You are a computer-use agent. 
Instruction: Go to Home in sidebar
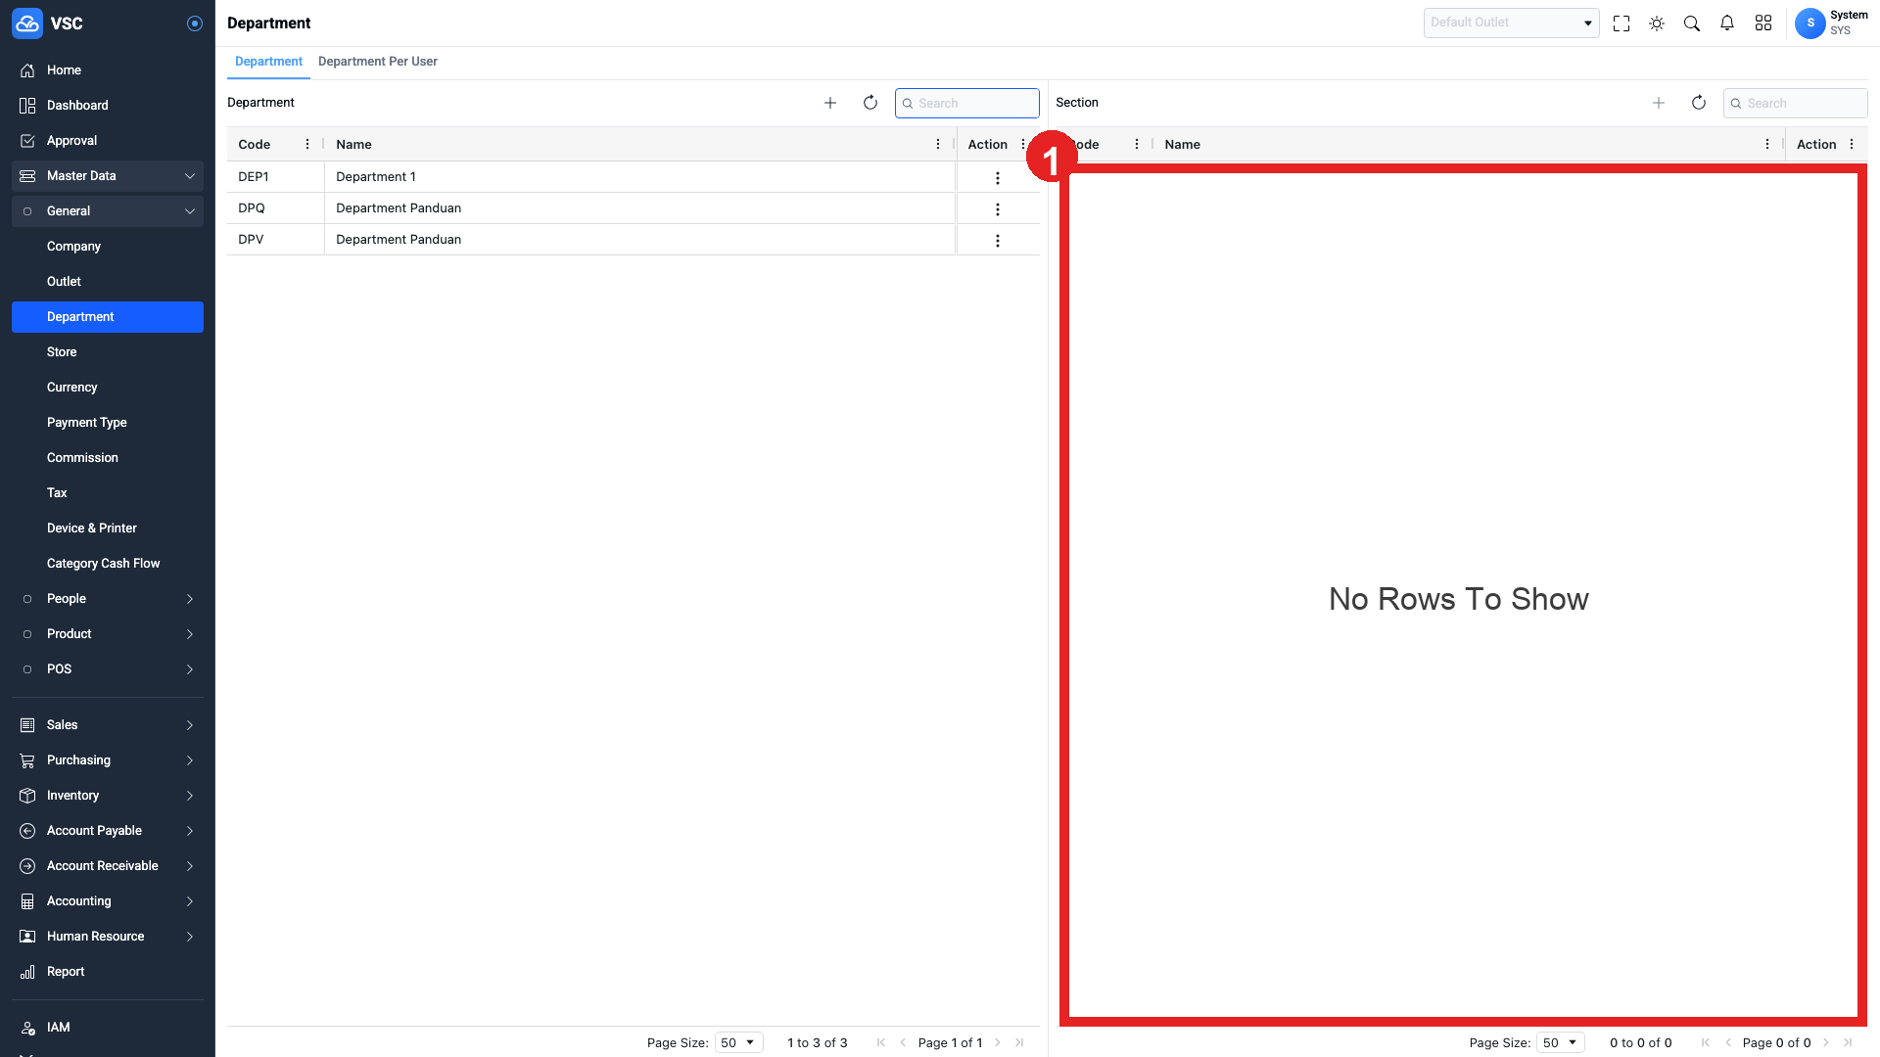point(108,70)
